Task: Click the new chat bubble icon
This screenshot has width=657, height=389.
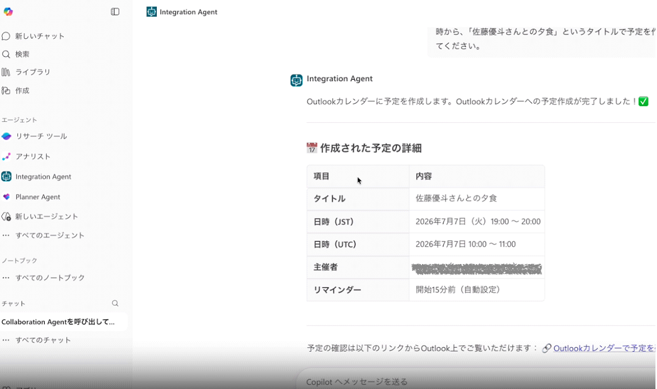Action: (x=6, y=36)
